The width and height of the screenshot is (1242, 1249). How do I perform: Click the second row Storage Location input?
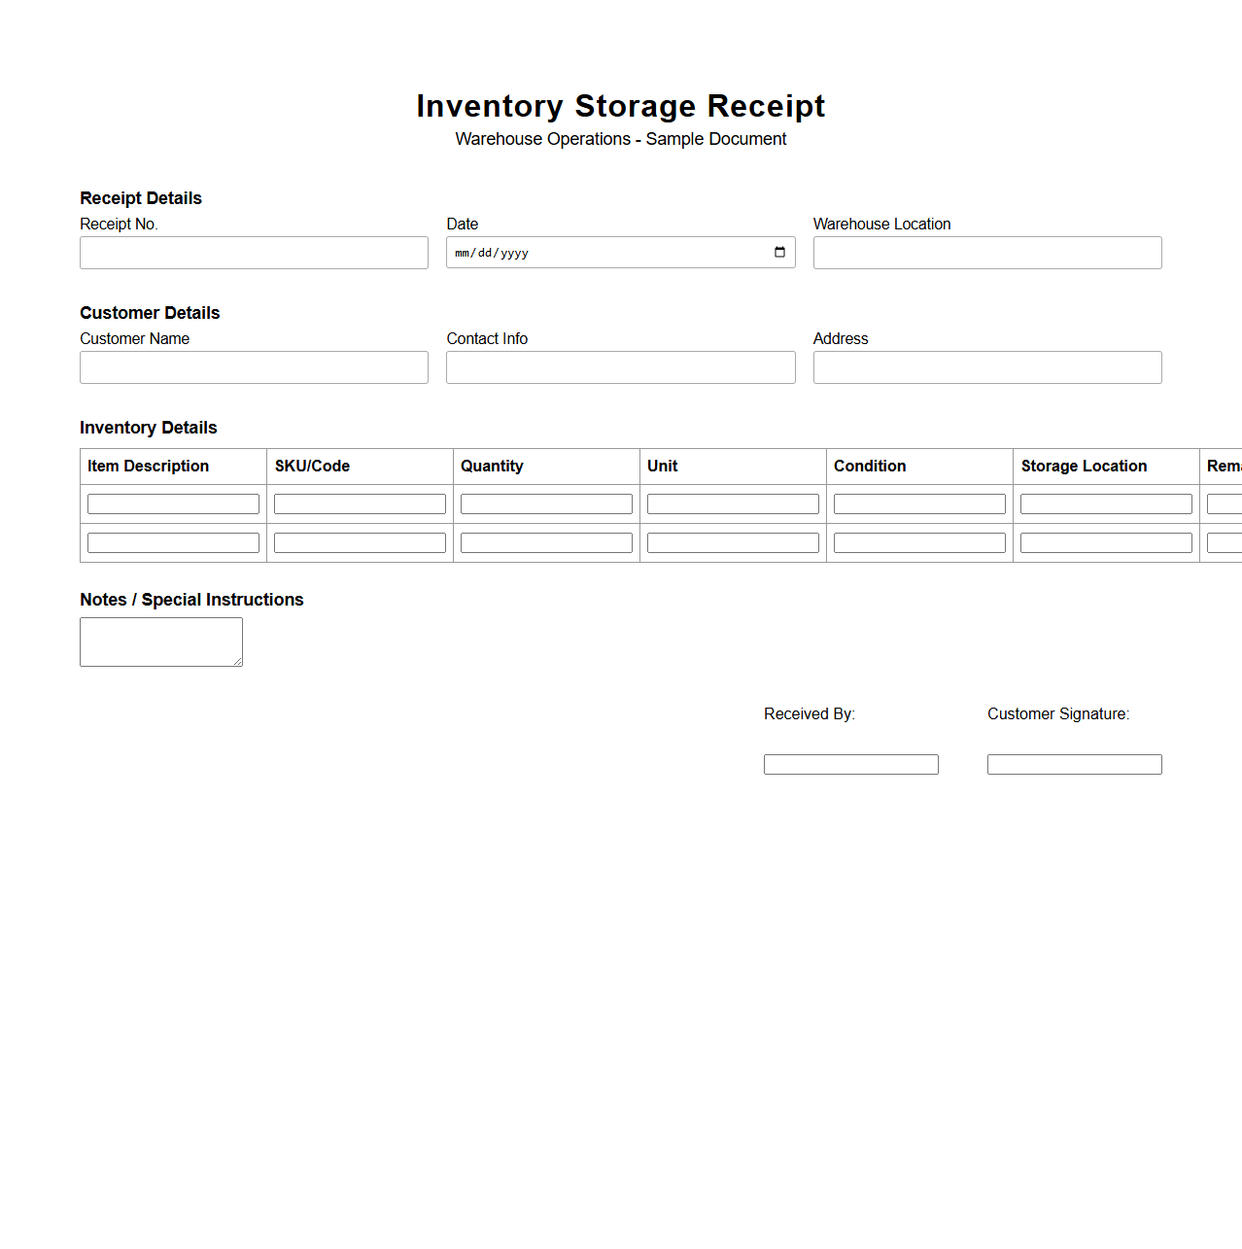1105,542
